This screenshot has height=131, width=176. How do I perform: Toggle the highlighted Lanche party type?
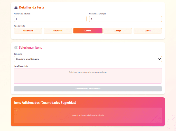click(x=88, y=31)
